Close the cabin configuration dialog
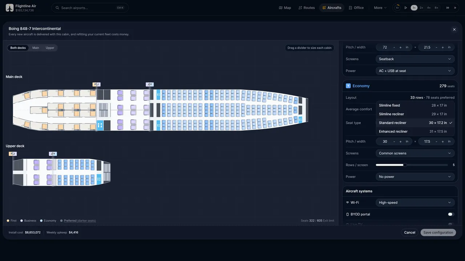465x261 pixels. [454, 29]
